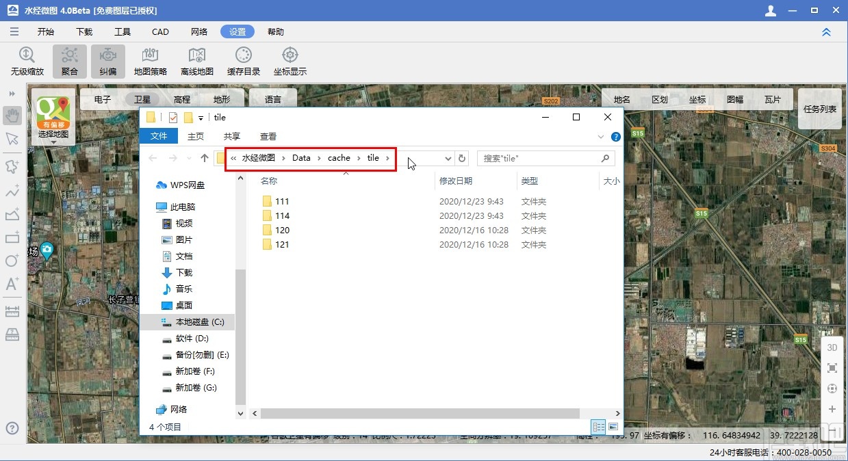Open the 任务列表 task list panel
Image resolution: width=848 pixels, height=461 pixels.
(x=819, y=109)
